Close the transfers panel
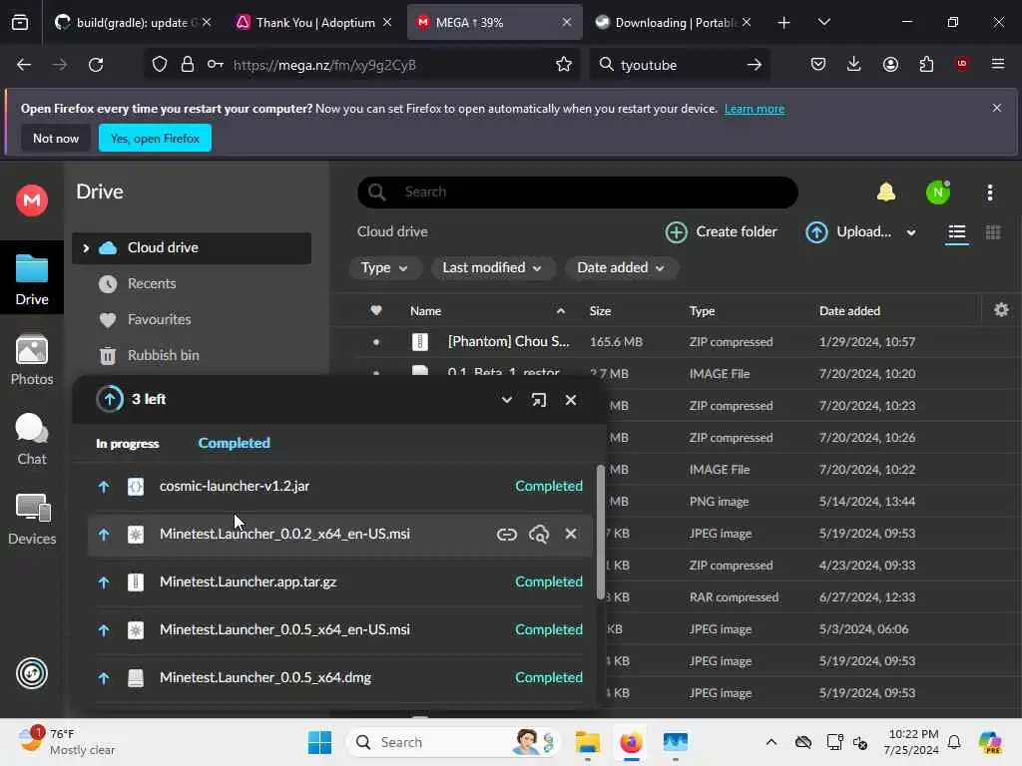 click(x=570, y=399)
